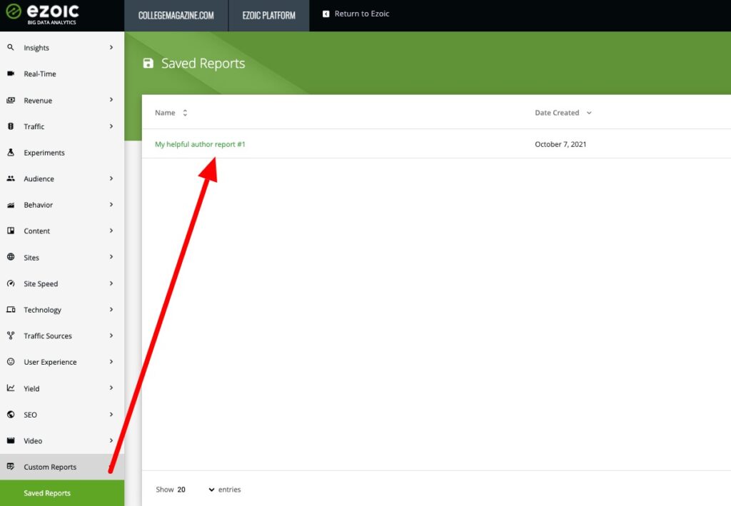Click the Custom Reports table icon

11,467
